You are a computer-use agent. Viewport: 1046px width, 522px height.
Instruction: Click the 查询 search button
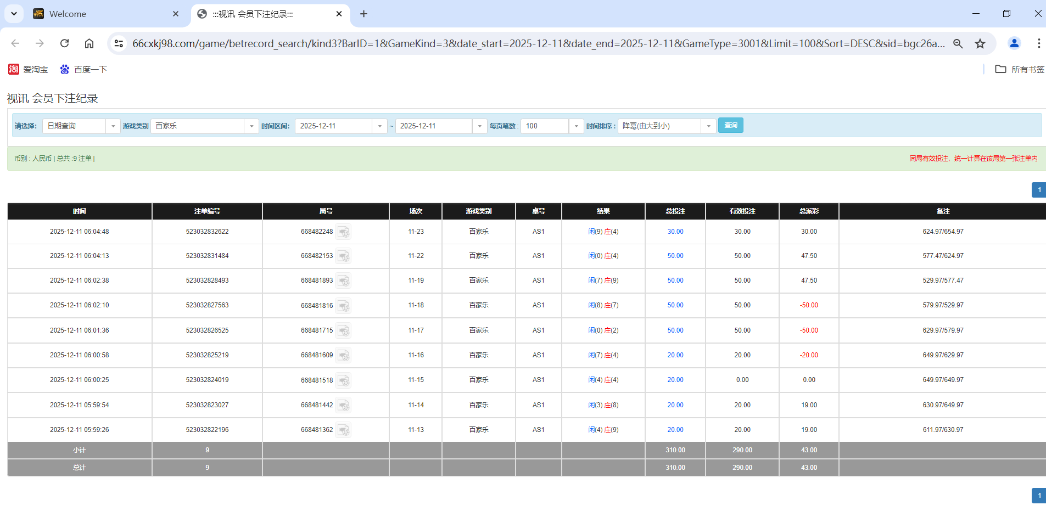click(x=731, y=125)
